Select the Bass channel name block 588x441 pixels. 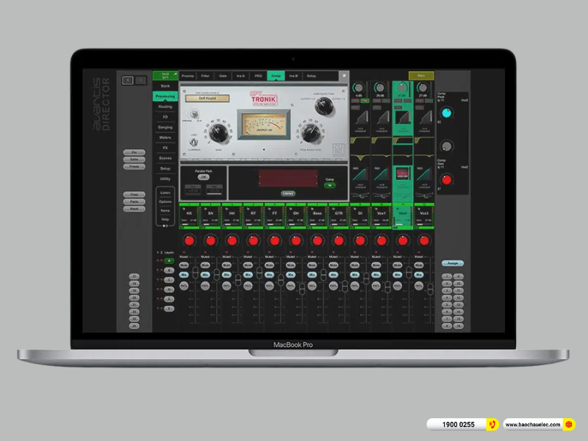click(317, 213)
